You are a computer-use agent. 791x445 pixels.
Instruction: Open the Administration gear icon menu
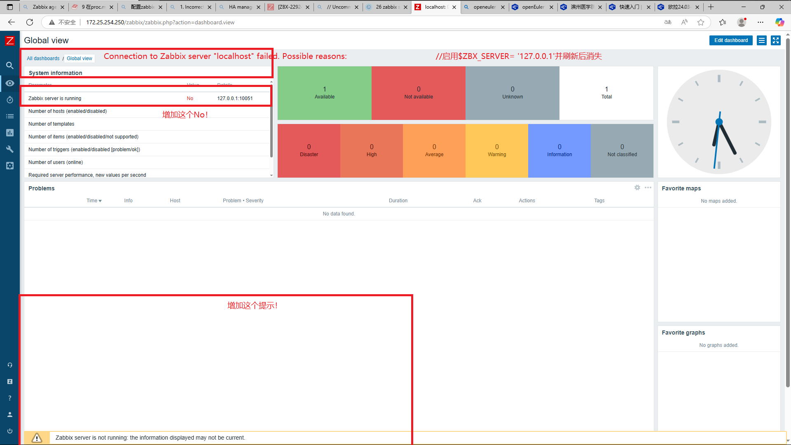point(10,166)
